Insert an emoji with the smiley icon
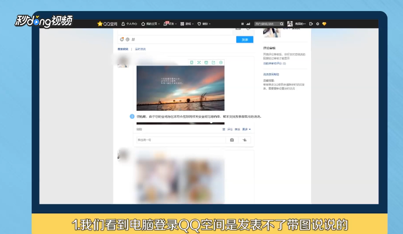The width and height of the screenshot is (403, 234). 122,39
